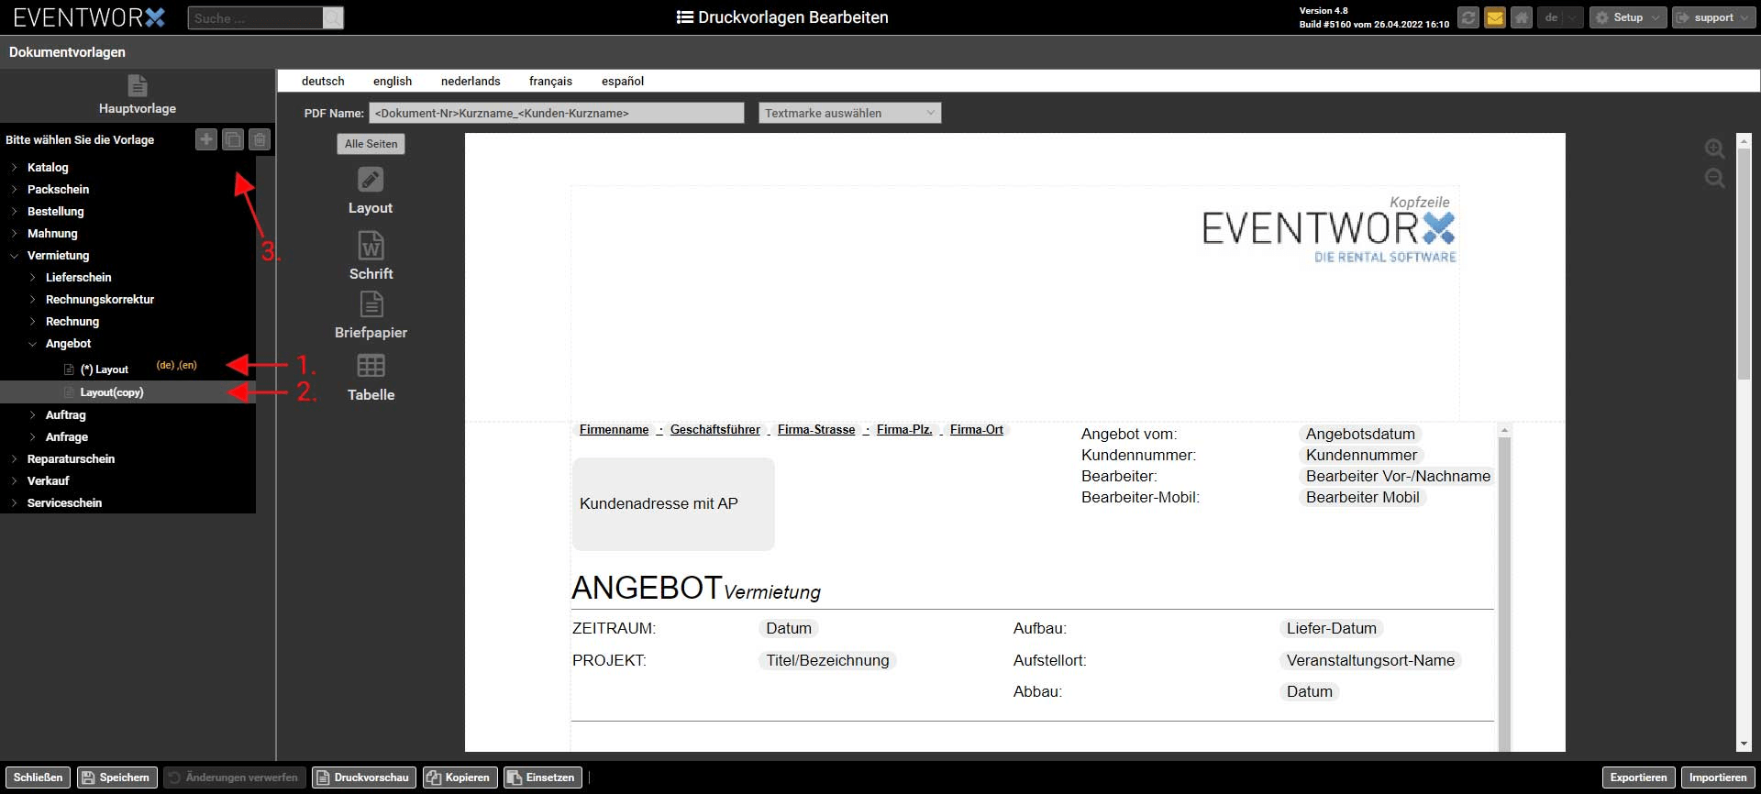Zoom out with the magnifier minus icon

click(x=1714, y=178)
